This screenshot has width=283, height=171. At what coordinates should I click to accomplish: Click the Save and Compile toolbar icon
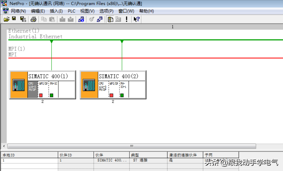[23, 19]
